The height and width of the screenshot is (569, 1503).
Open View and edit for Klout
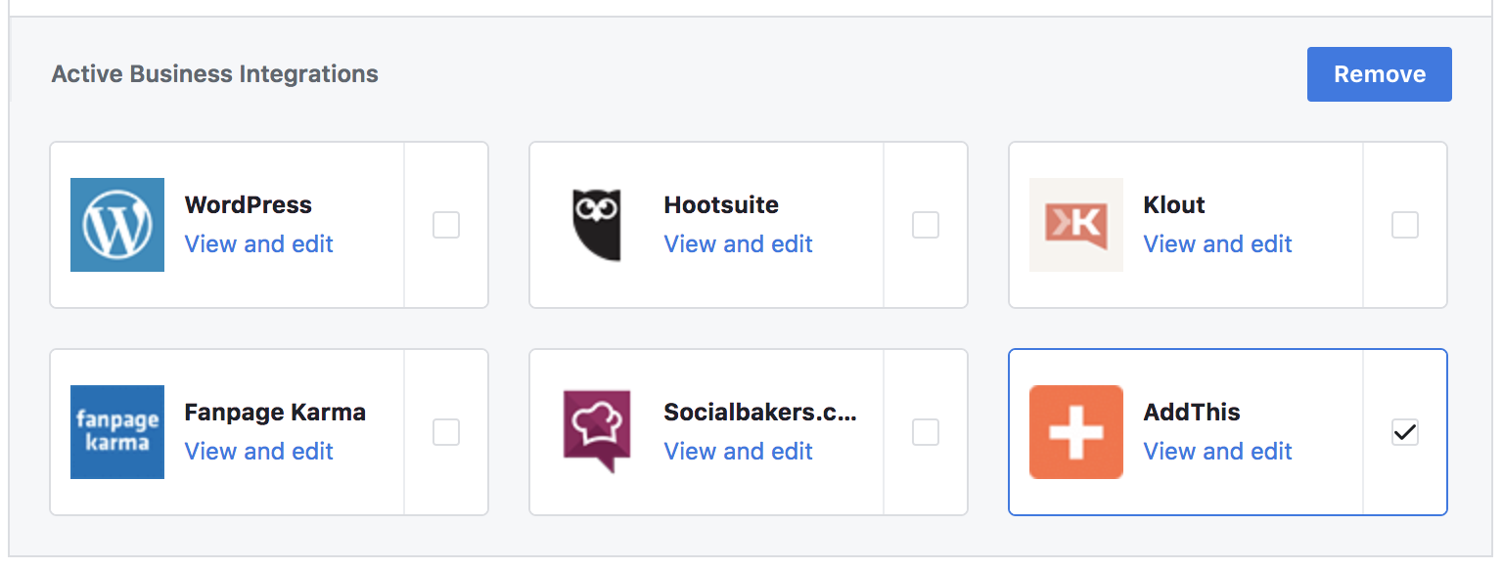(x=1218, y=244)
